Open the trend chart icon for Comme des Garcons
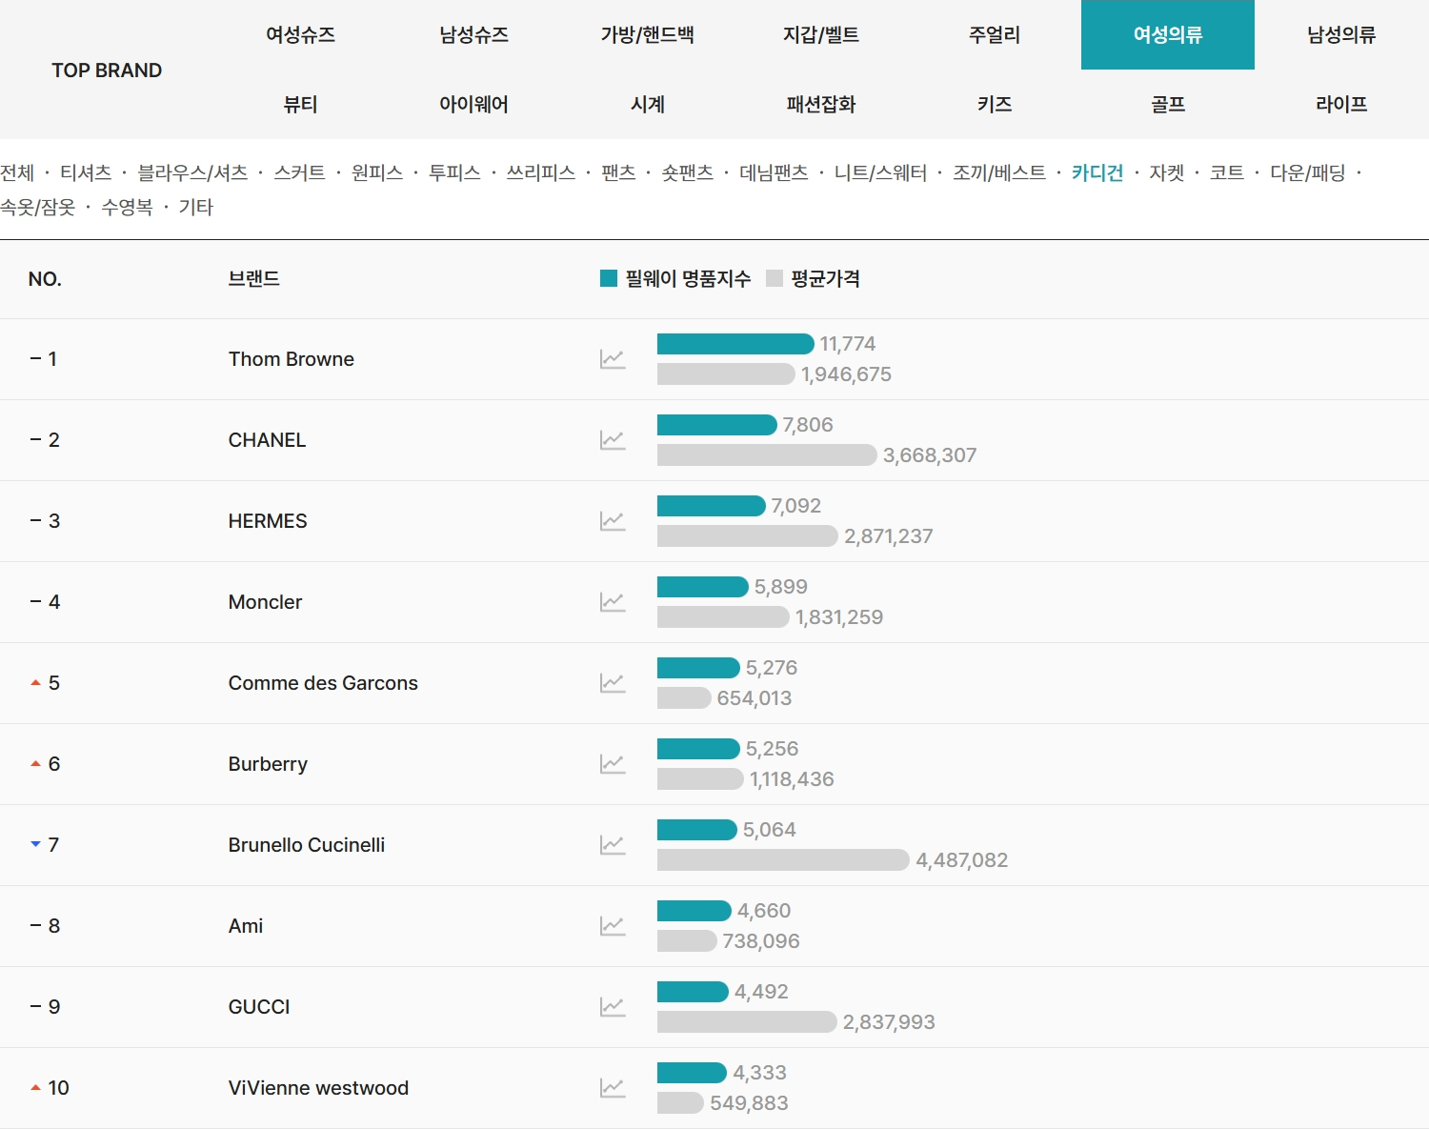The image size is (1429, 1129). (613, 683)
